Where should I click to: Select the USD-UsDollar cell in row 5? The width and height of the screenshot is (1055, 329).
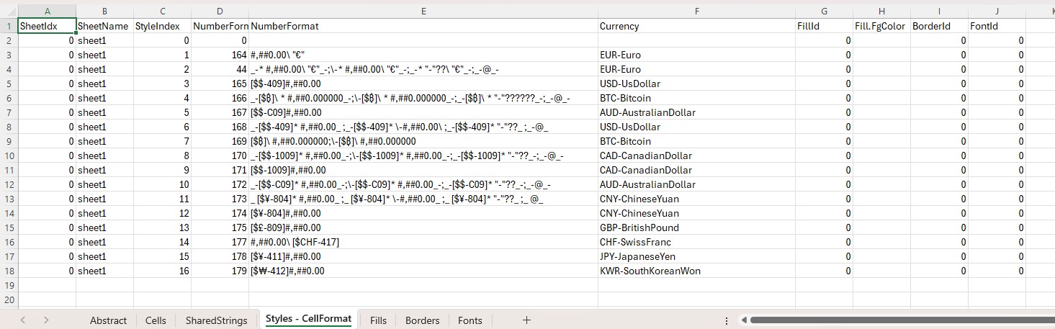point(696,84)
